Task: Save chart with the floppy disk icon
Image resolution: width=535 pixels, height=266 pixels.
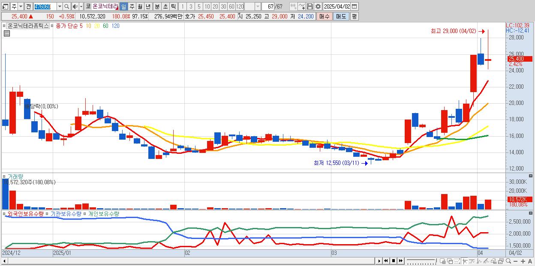Action: 310,6
